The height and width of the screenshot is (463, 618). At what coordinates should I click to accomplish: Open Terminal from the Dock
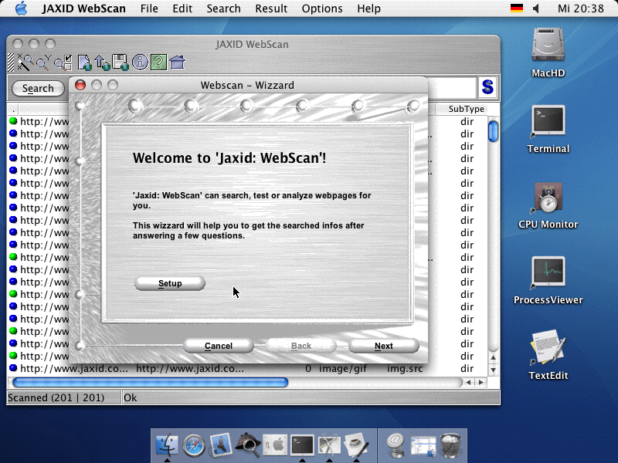pyautogui.click(x=302, y=446)
